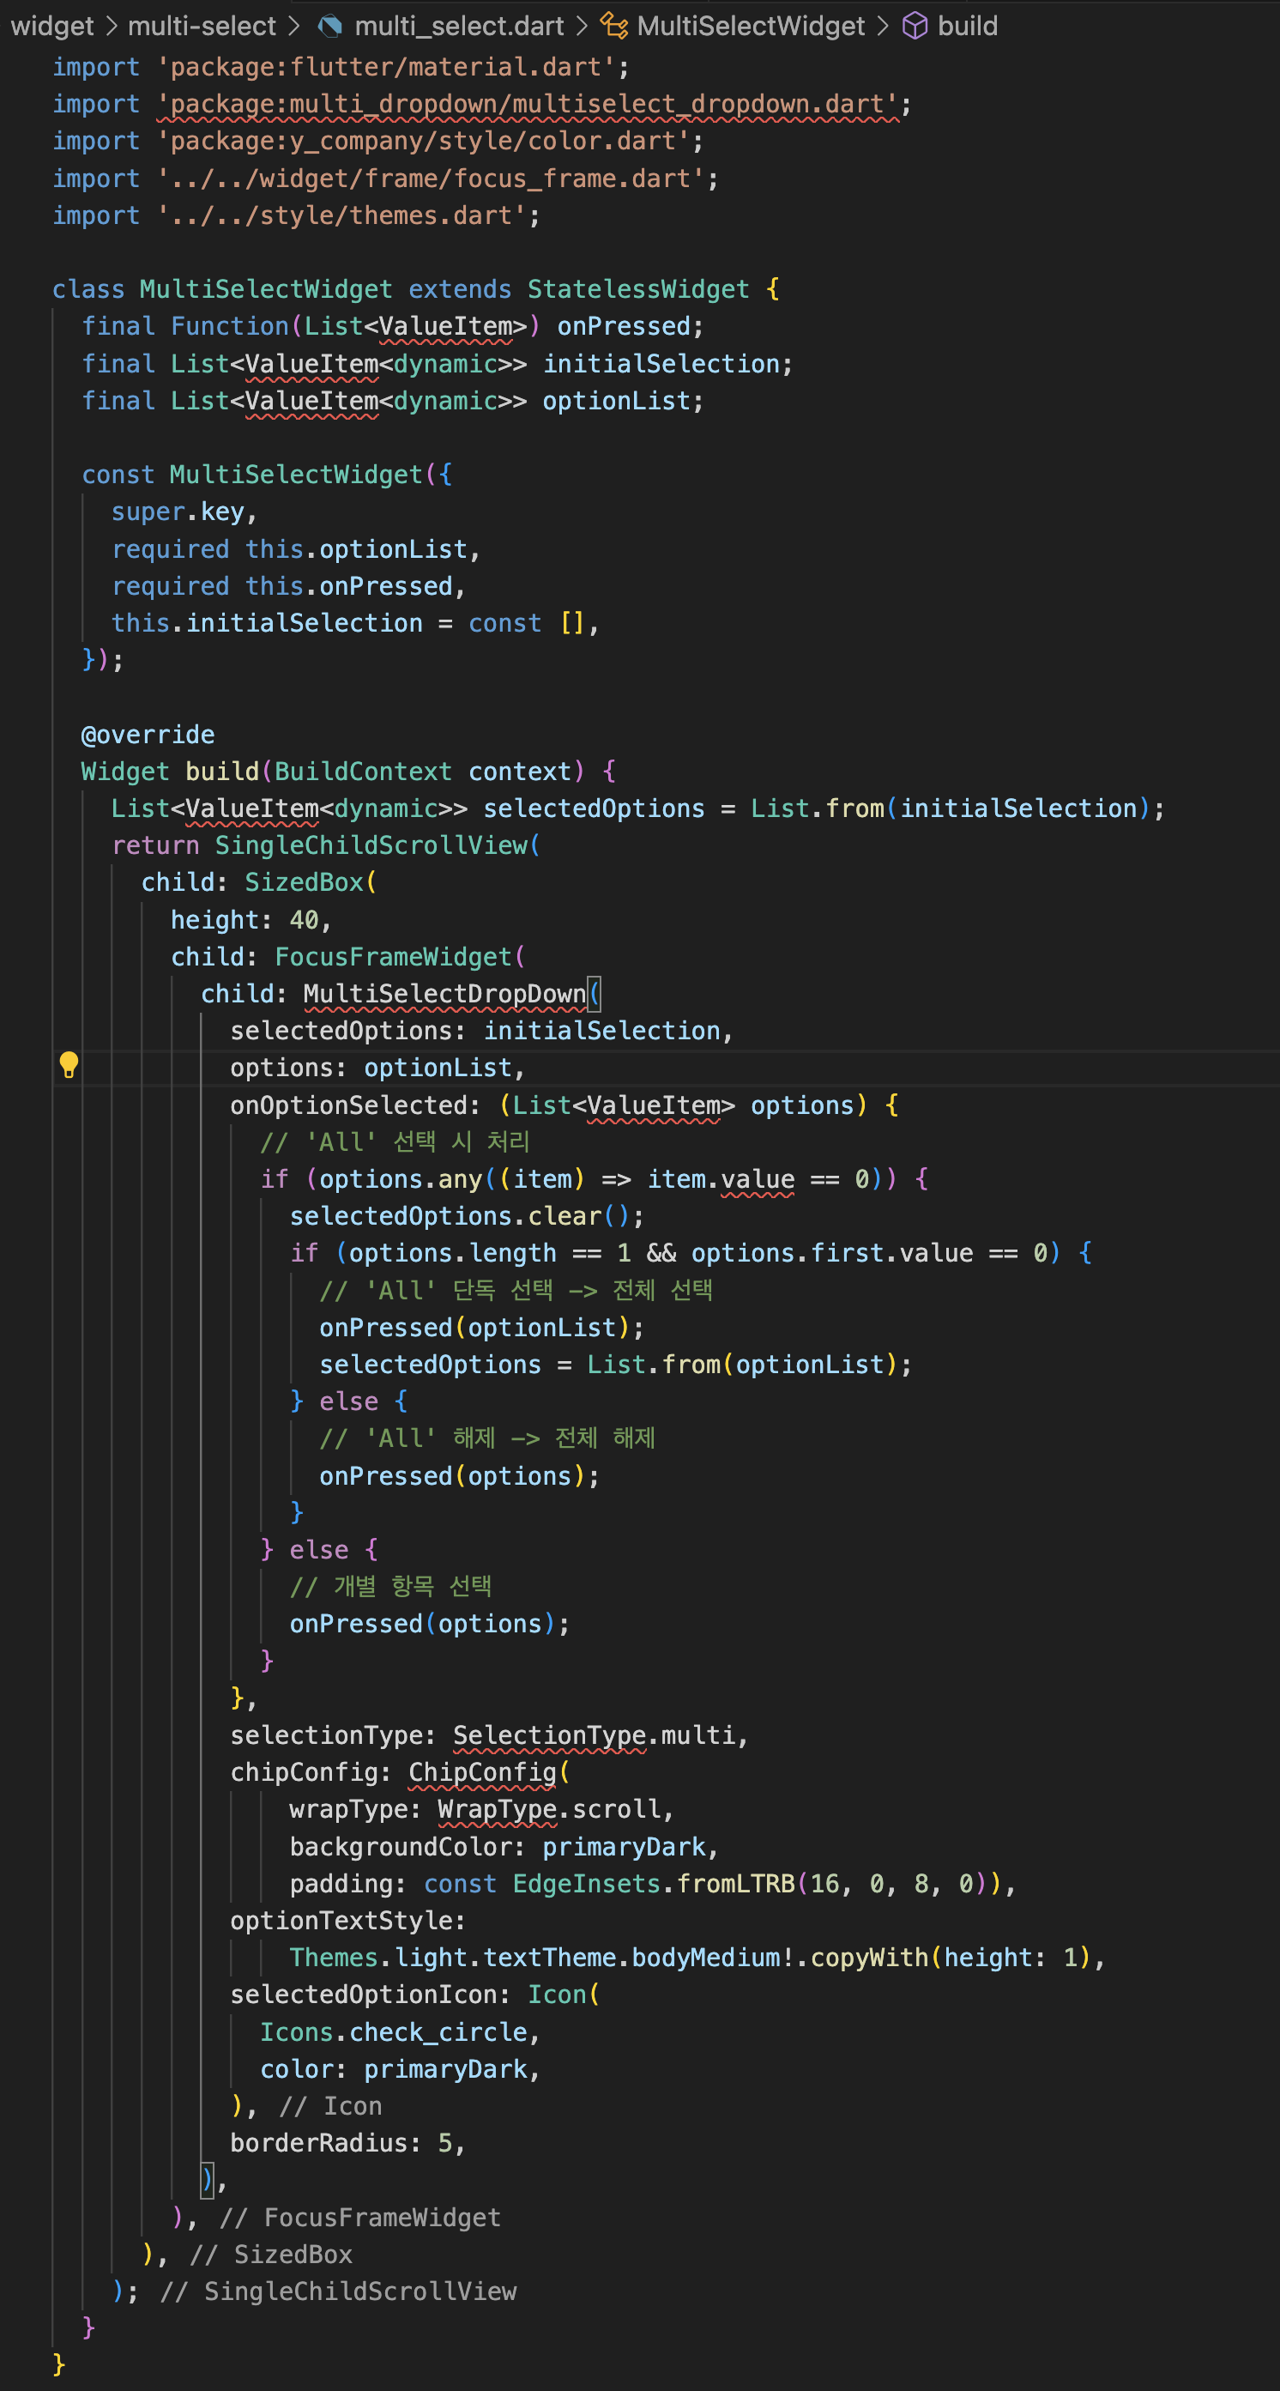This screenshot has width=1280, height=2391.
Task: Click 'this.initialSelection = const [],' line
Action: click(355, 623)
